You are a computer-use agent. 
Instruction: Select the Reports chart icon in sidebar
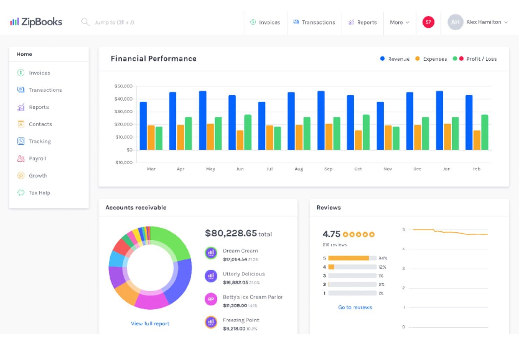[x=21, y=107]
